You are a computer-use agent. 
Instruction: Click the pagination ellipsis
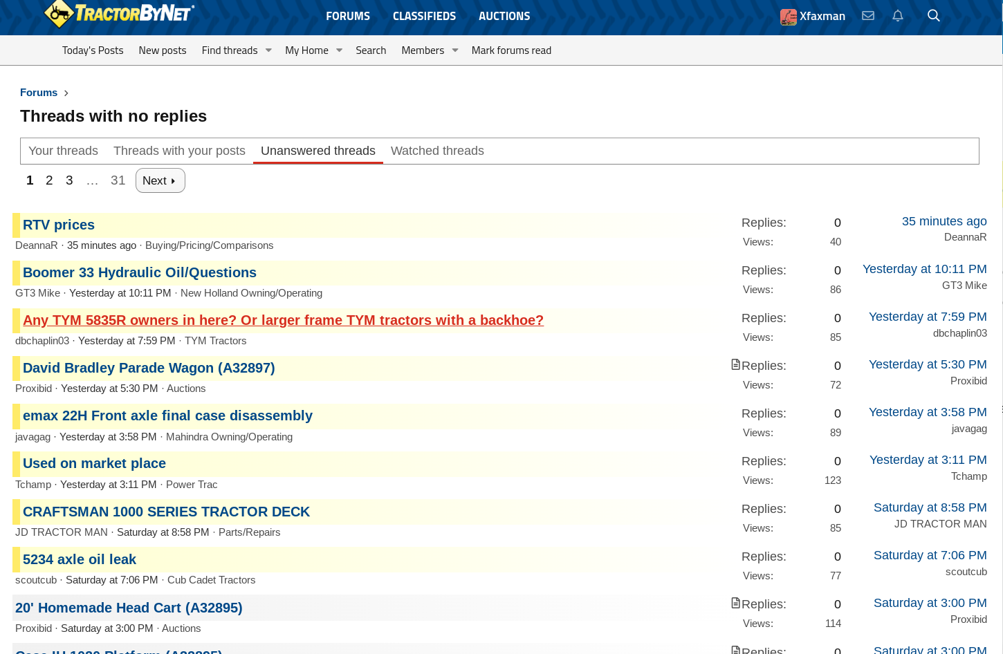(x=92, y=180)
